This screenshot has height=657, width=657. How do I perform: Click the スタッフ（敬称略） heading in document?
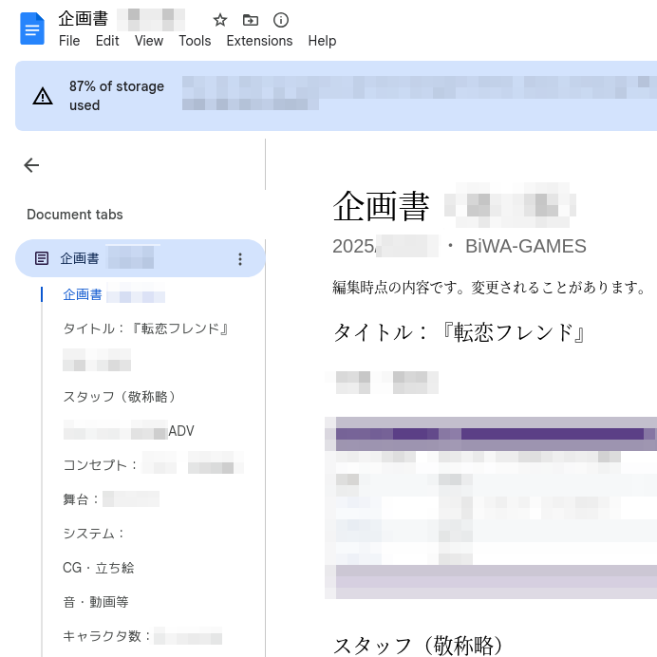(x=418, y=646)
